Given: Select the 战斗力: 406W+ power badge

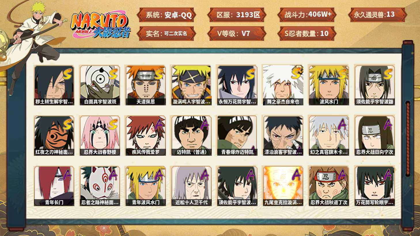Looking at the screenshot, I should (x=307, y=15).
